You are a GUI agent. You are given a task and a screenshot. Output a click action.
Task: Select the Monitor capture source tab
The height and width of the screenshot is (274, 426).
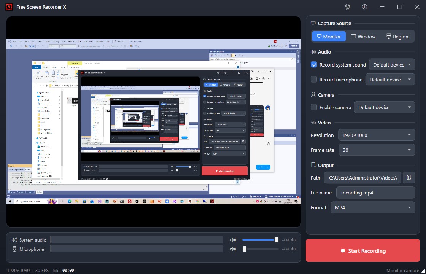[329, 37]
